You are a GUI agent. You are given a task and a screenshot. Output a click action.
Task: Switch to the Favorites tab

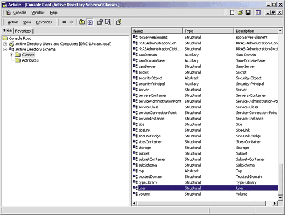(23, 31)
